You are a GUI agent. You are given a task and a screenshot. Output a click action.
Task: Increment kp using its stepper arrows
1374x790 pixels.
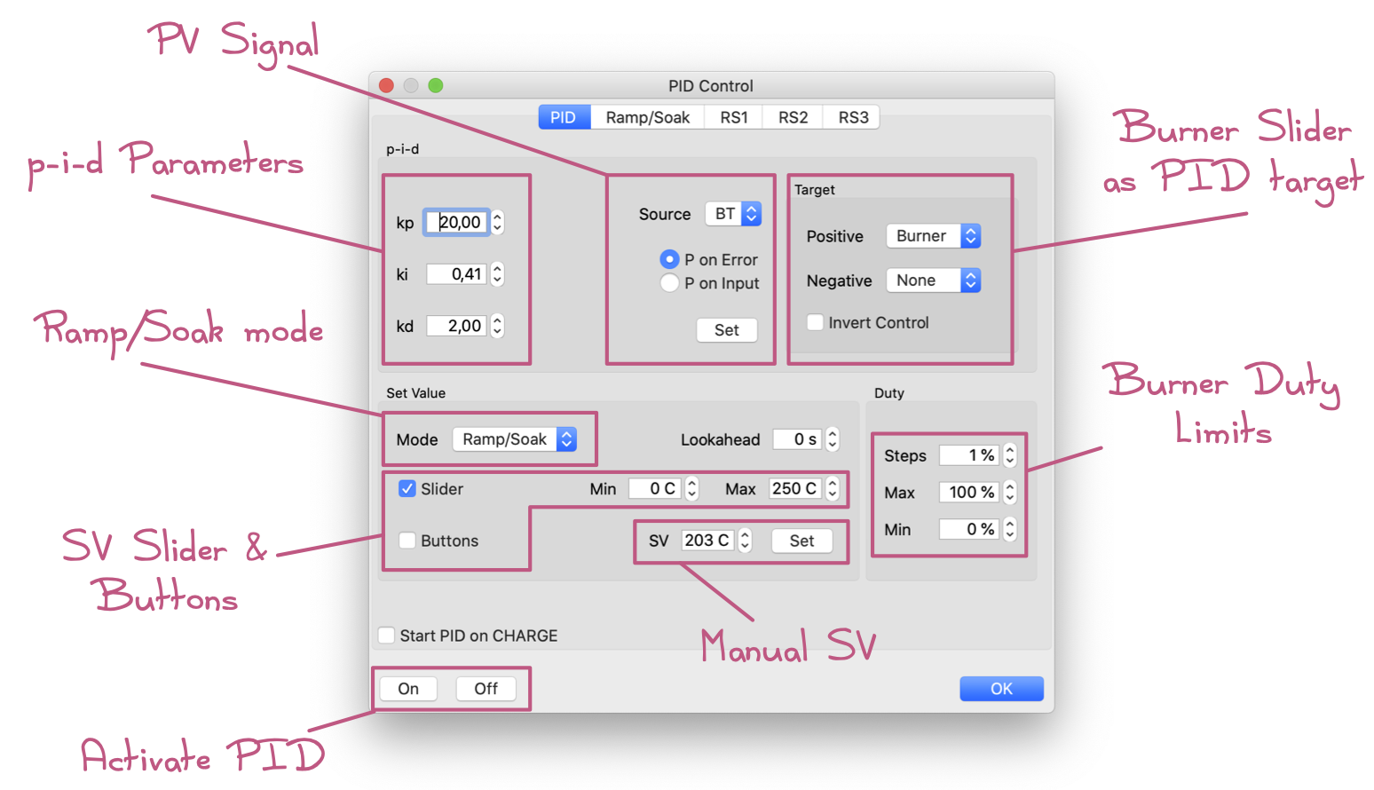pos(495,217)
